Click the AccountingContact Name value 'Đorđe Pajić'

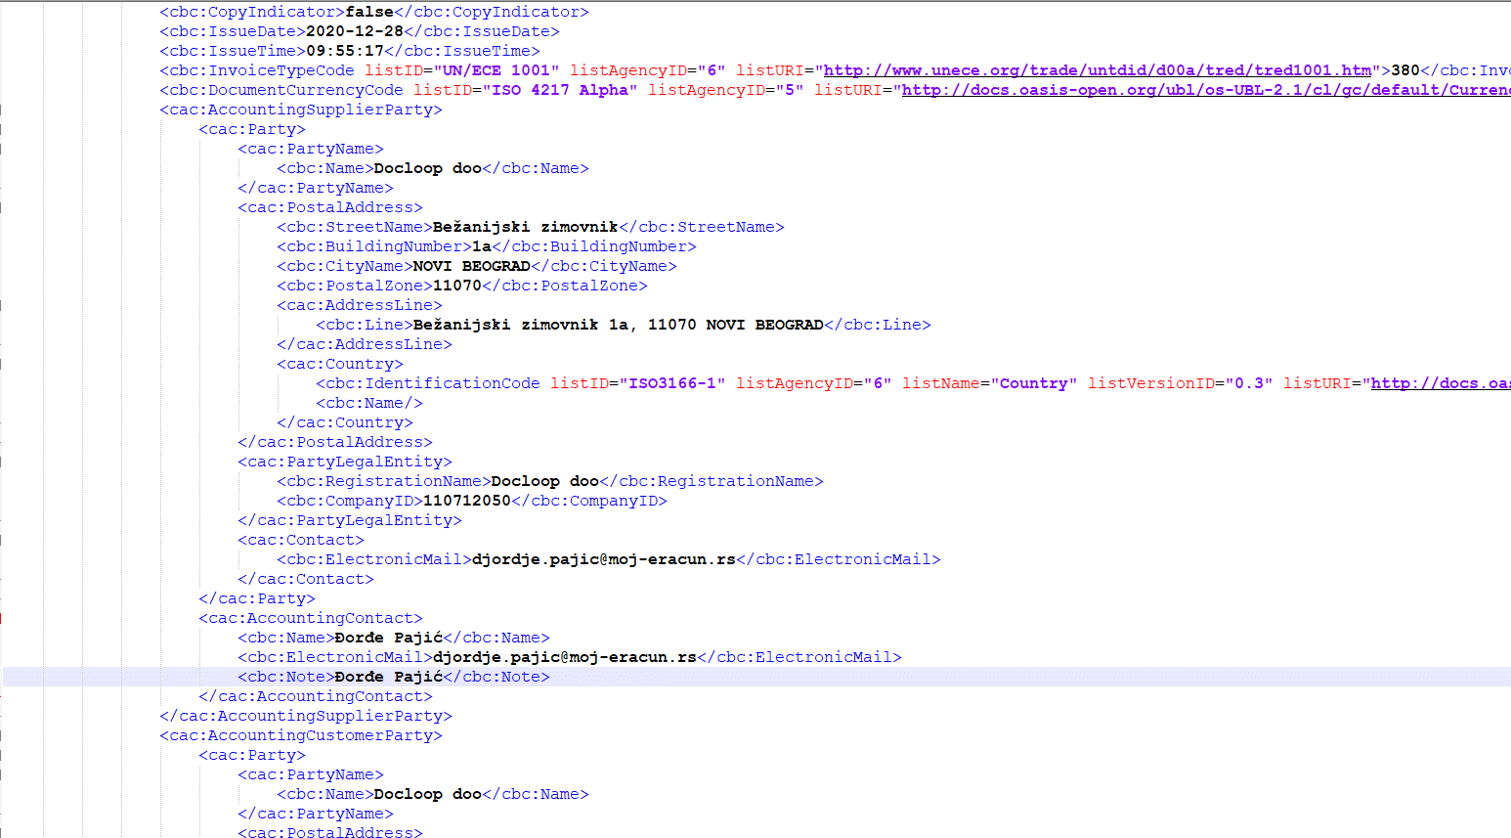389,638
